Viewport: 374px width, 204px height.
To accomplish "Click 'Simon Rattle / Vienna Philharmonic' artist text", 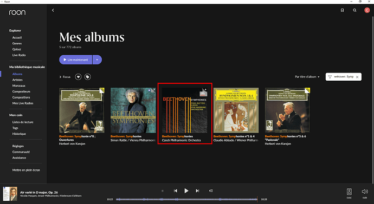I will tap(133, 140).
